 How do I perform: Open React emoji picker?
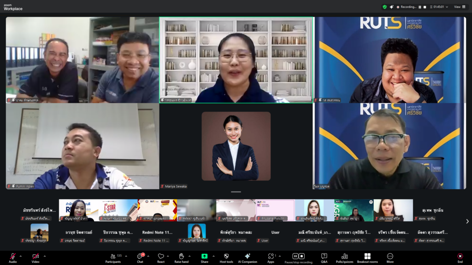click(x=161, y=257)
